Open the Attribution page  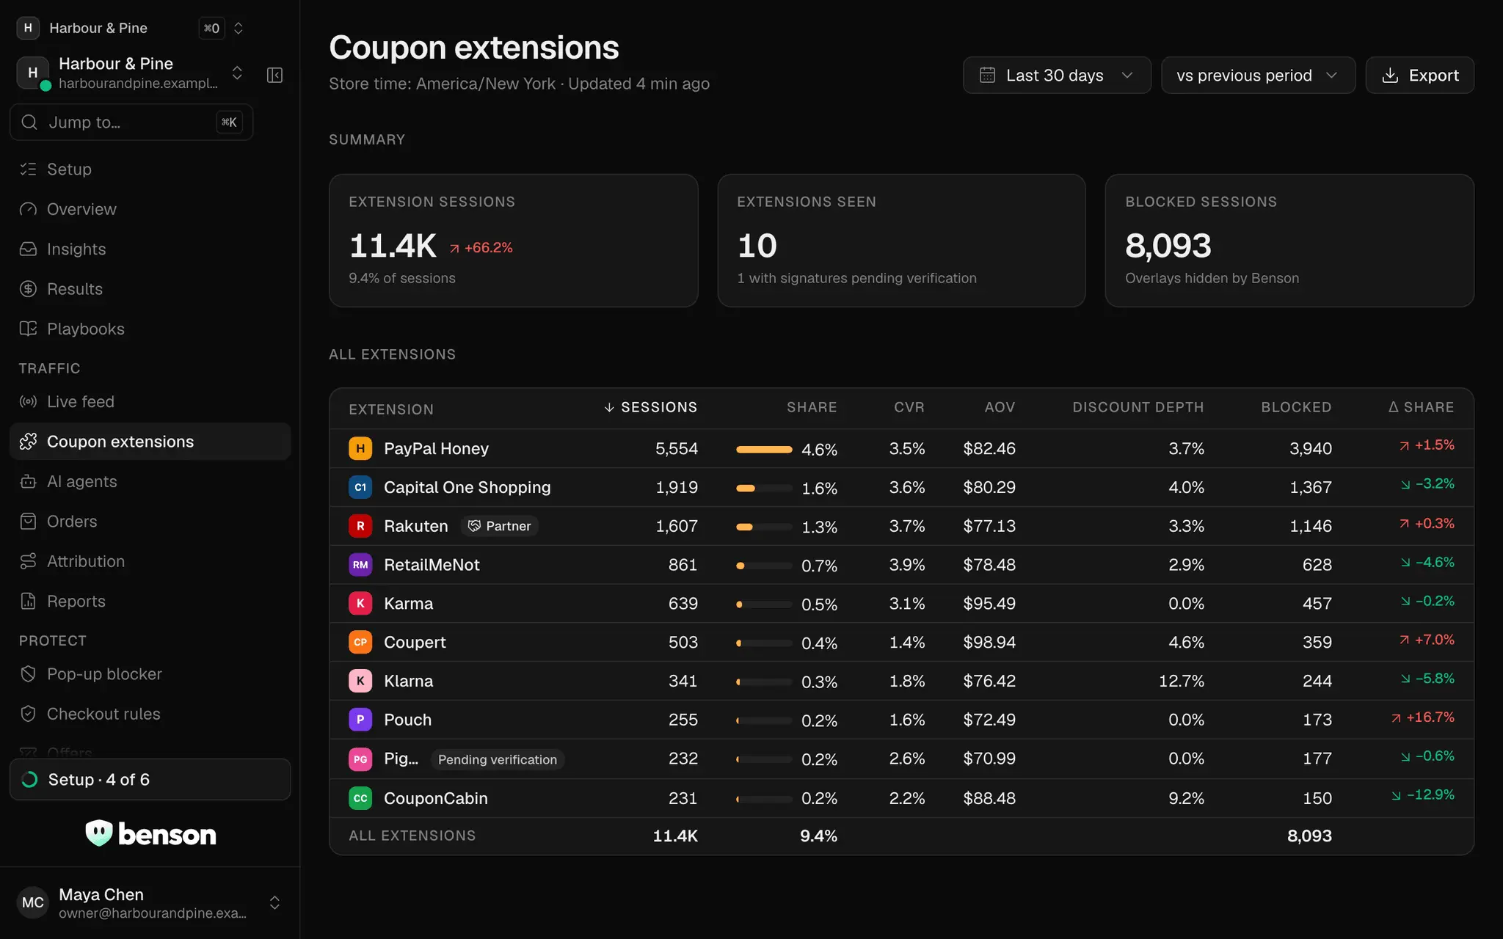pos(150,561)
